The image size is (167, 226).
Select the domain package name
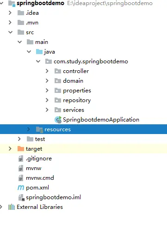(x=73, y=81)
